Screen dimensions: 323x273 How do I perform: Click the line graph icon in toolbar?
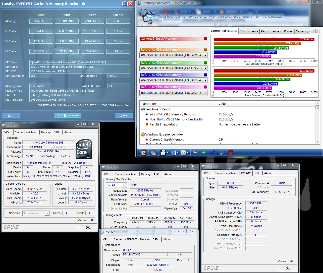tap(183, 152)
